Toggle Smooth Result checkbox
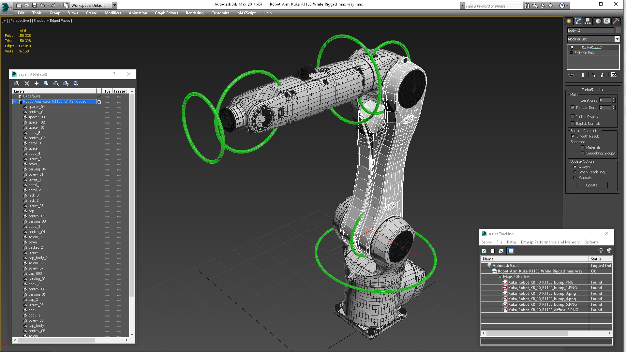 click(573, 136)
